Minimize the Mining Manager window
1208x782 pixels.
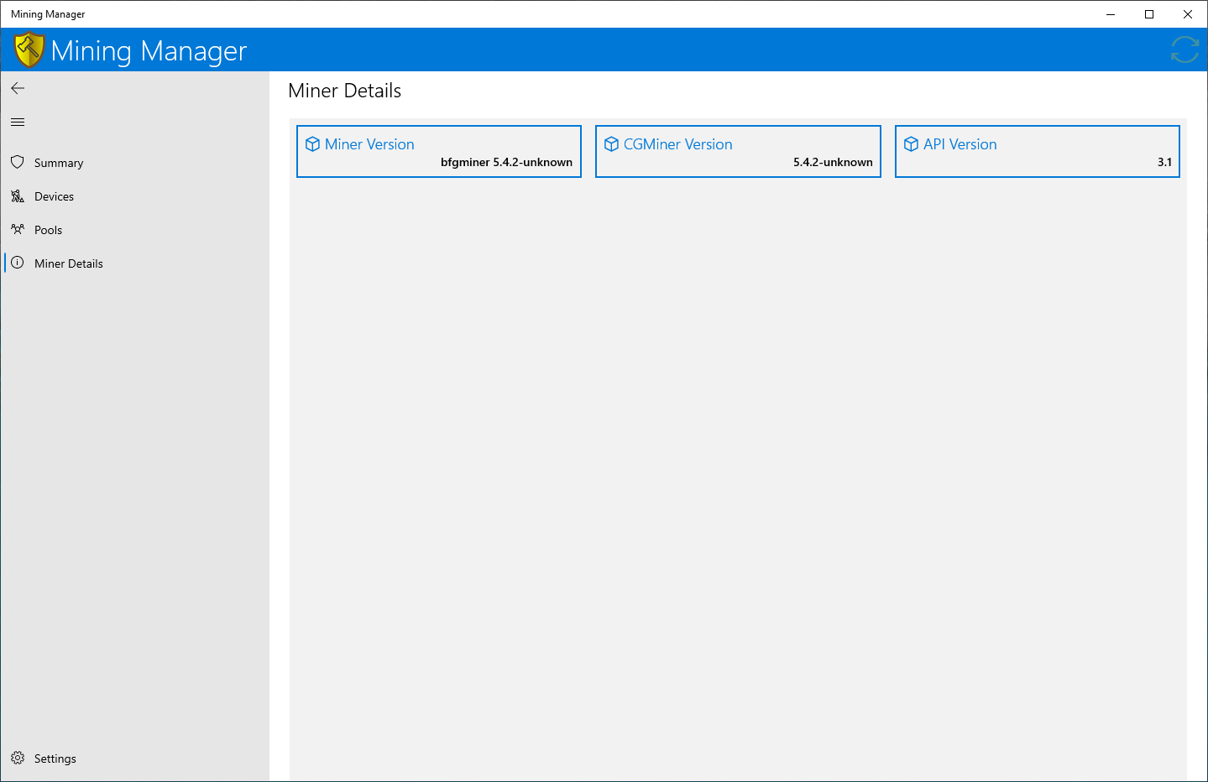point(1111,14)
